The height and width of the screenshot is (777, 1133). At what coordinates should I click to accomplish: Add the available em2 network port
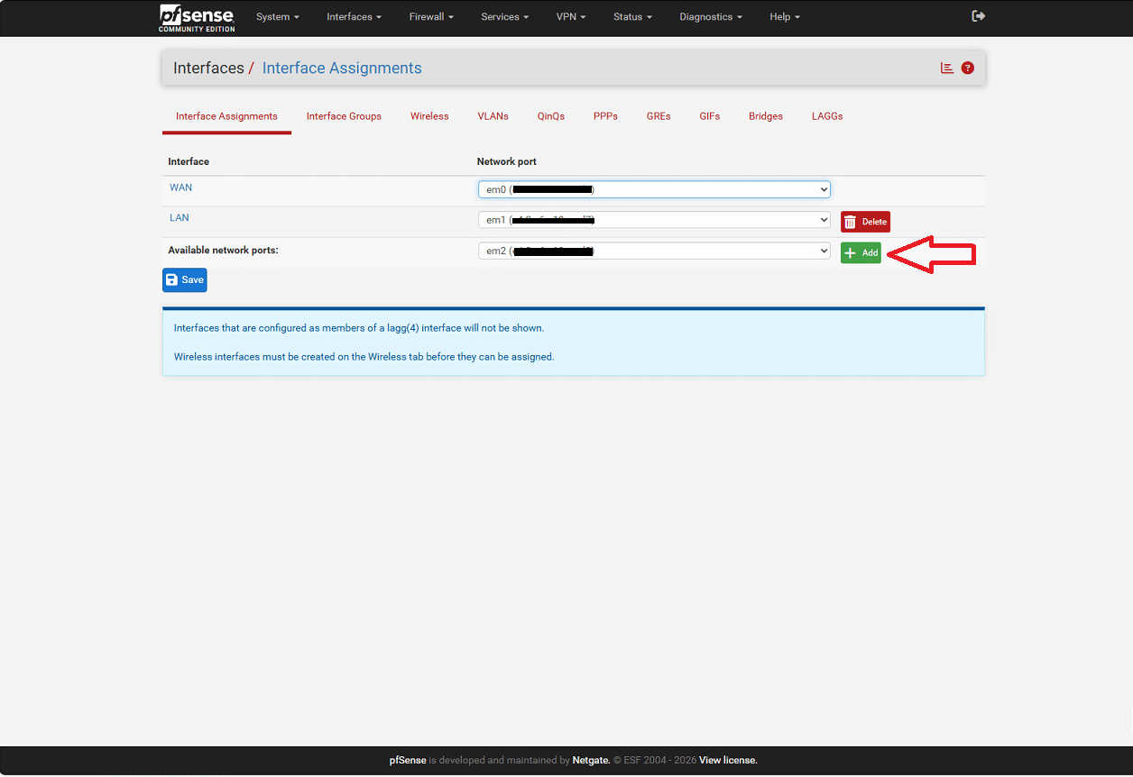(861, 253)
